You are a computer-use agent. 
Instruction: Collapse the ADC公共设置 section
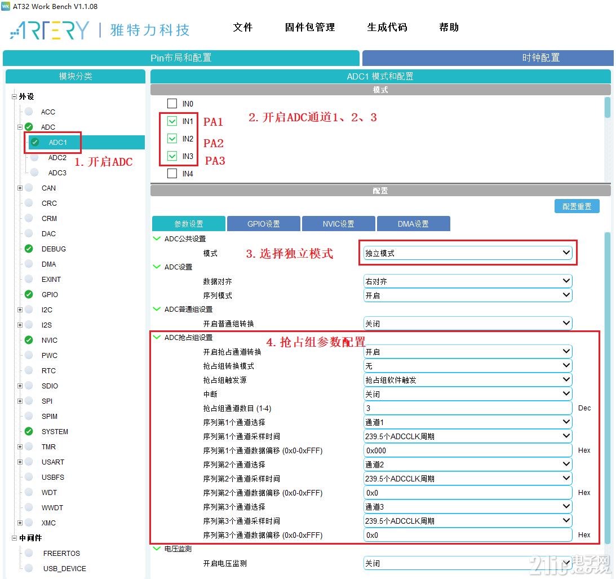(x=157, y=238)
